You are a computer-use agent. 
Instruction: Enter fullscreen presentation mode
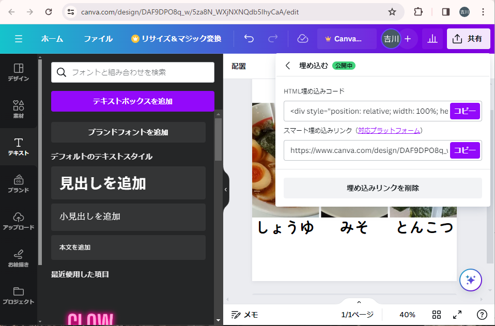(x=457, y=315)
